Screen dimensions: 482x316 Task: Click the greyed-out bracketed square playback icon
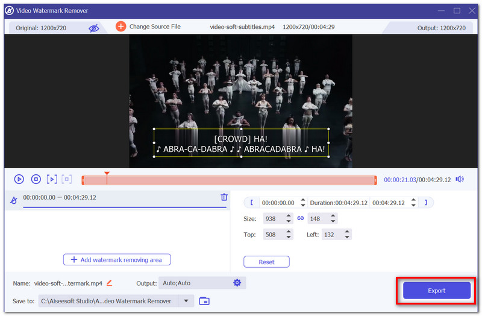tap(67, 179)
